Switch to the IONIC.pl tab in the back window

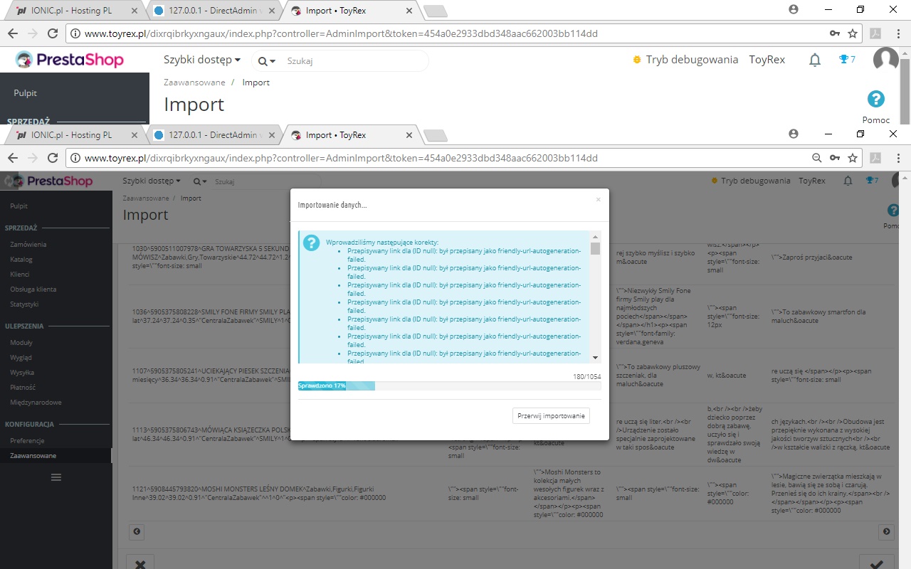[x=75, y=11]
